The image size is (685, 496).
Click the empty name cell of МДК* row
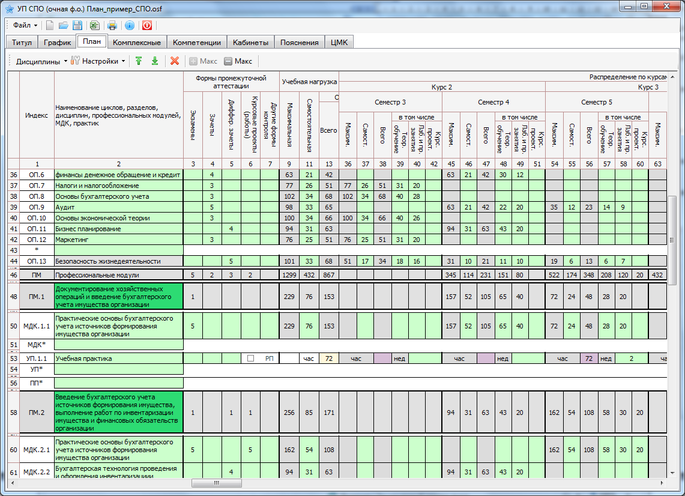118,345
